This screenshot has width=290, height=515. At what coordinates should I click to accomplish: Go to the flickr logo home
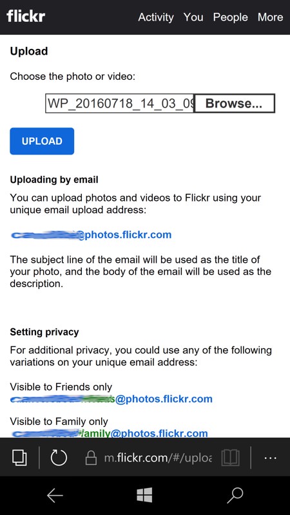26,17
